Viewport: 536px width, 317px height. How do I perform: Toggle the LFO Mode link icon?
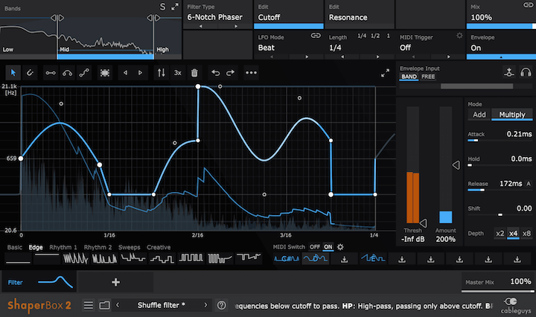point(316,36)
